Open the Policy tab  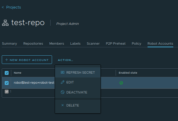coord(136,43)
